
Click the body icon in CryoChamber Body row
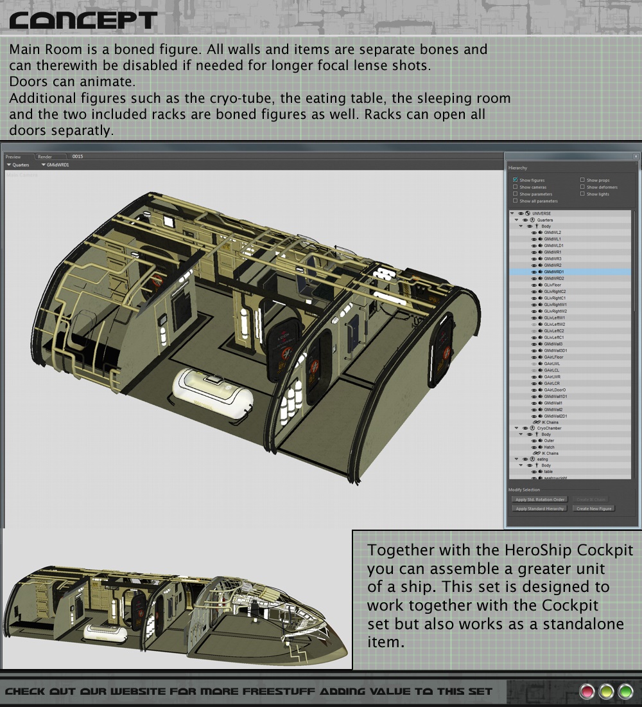coord(537,434)
